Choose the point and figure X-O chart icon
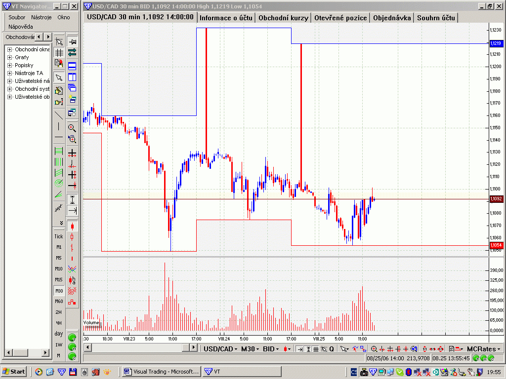 [72, 291]
